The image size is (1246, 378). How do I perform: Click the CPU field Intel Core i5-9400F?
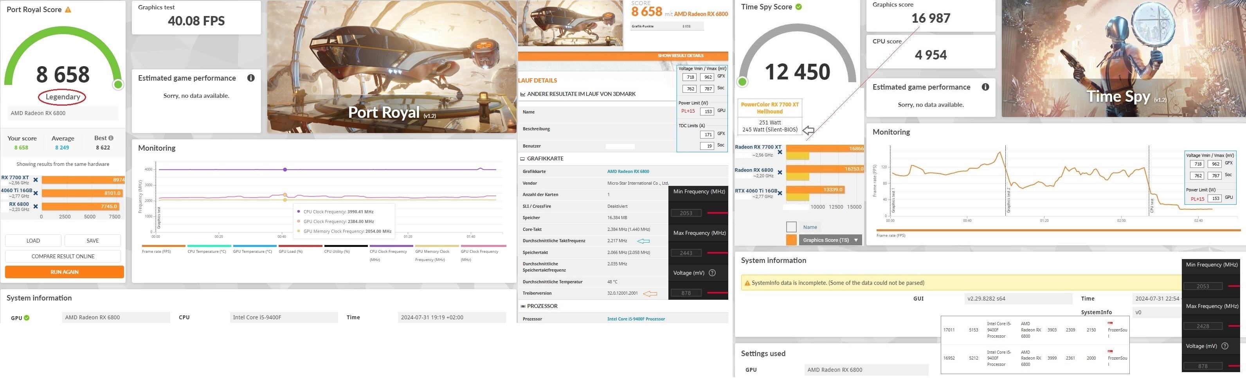pos(284,318)
